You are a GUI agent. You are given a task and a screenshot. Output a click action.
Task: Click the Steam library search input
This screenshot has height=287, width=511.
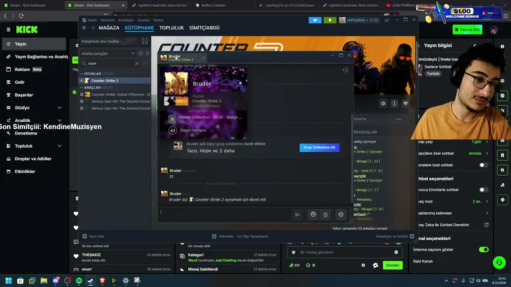click(111, 63)
